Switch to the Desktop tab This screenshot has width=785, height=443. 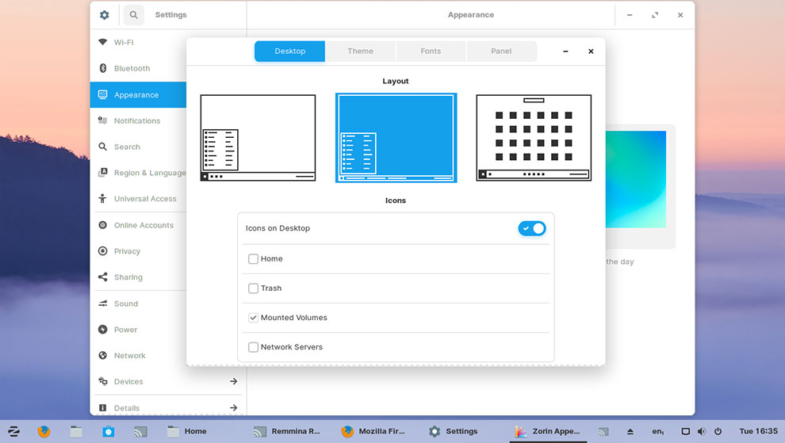[290, 51]
